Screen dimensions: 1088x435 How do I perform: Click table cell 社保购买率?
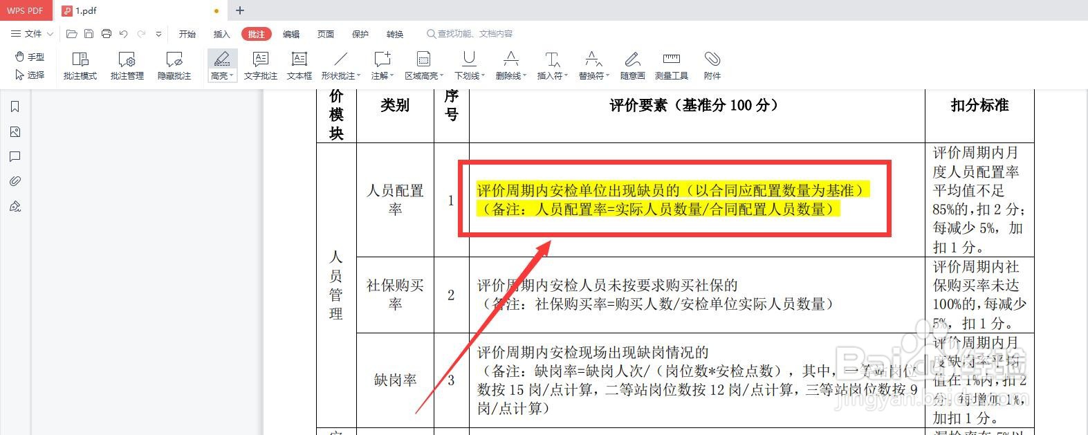pyautogui.click(x=395, y=295)
